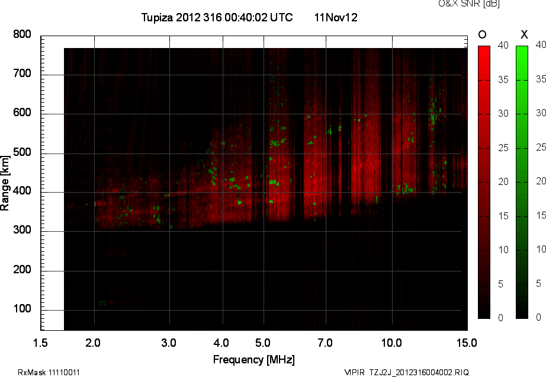Click the 20 tick on the O colorbar

pyautogui.click(x=503, y=181)
